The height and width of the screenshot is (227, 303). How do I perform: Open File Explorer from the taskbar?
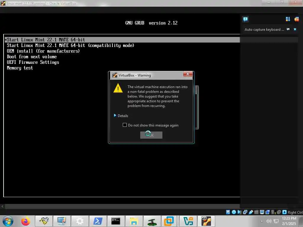coord(134,221)
